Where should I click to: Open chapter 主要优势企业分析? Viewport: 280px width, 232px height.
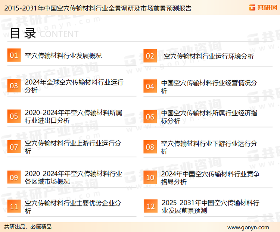(x=73, y=207)
